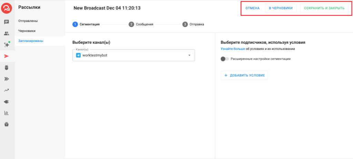Click the red app logo icon
Screen dimensions: 353x159
[7, 8]
